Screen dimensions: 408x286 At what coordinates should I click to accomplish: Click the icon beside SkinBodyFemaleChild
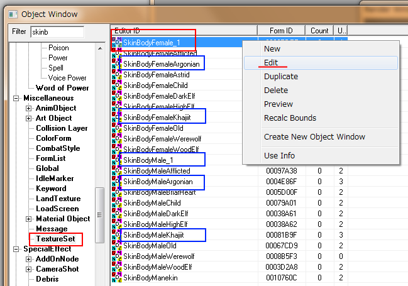coord(117,85)
